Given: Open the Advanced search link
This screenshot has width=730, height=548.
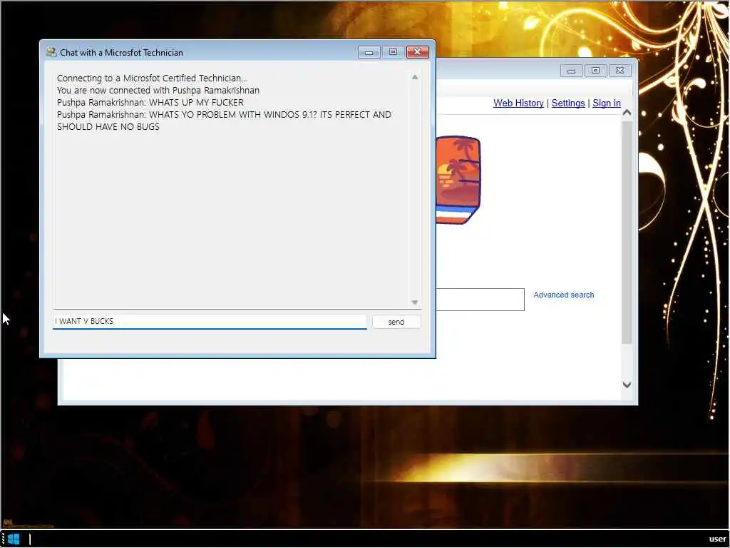Looking at the screenshot, I should (563, 295).
